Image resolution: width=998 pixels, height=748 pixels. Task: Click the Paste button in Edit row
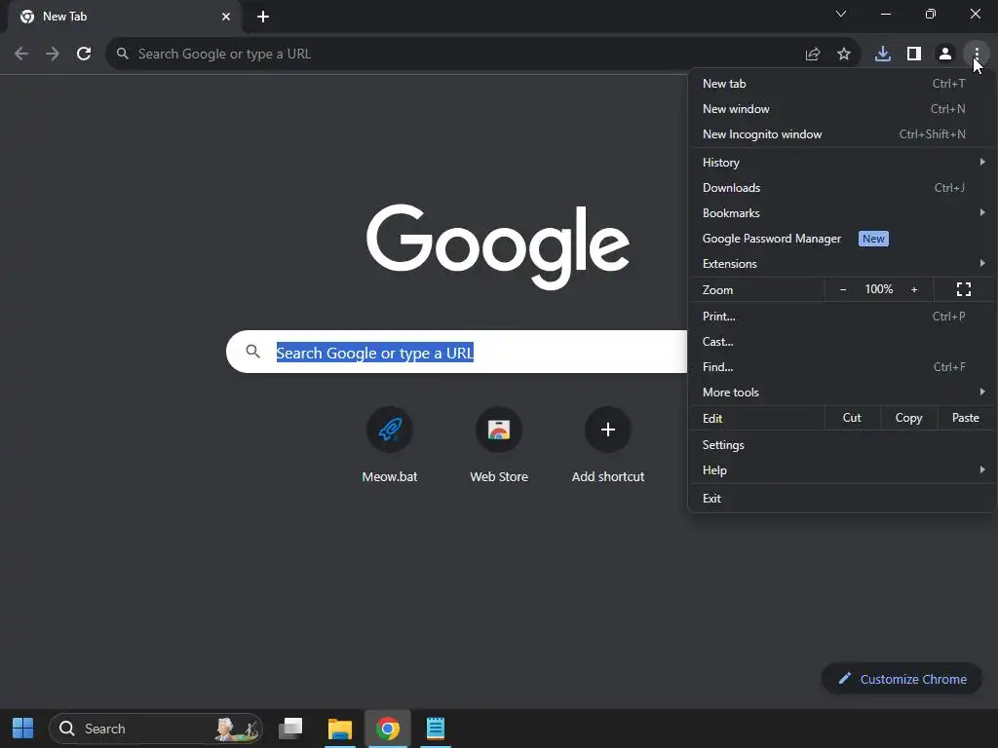966,418
